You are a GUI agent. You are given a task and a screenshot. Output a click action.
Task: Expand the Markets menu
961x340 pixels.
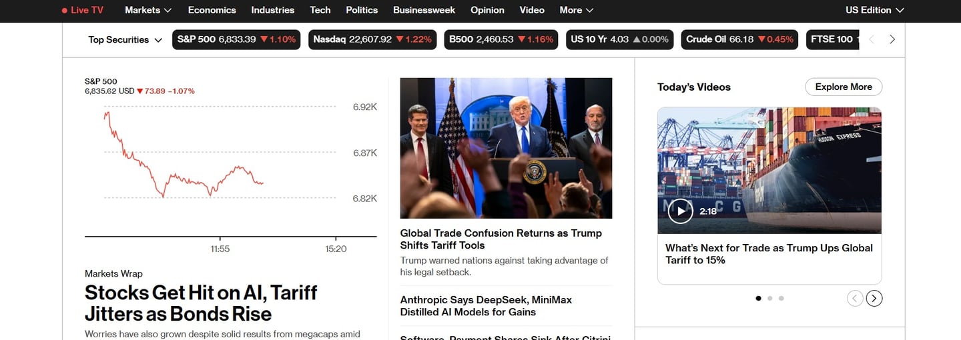pos(148,10)
